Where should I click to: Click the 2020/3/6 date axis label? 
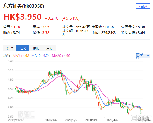[x=91, y=120]
